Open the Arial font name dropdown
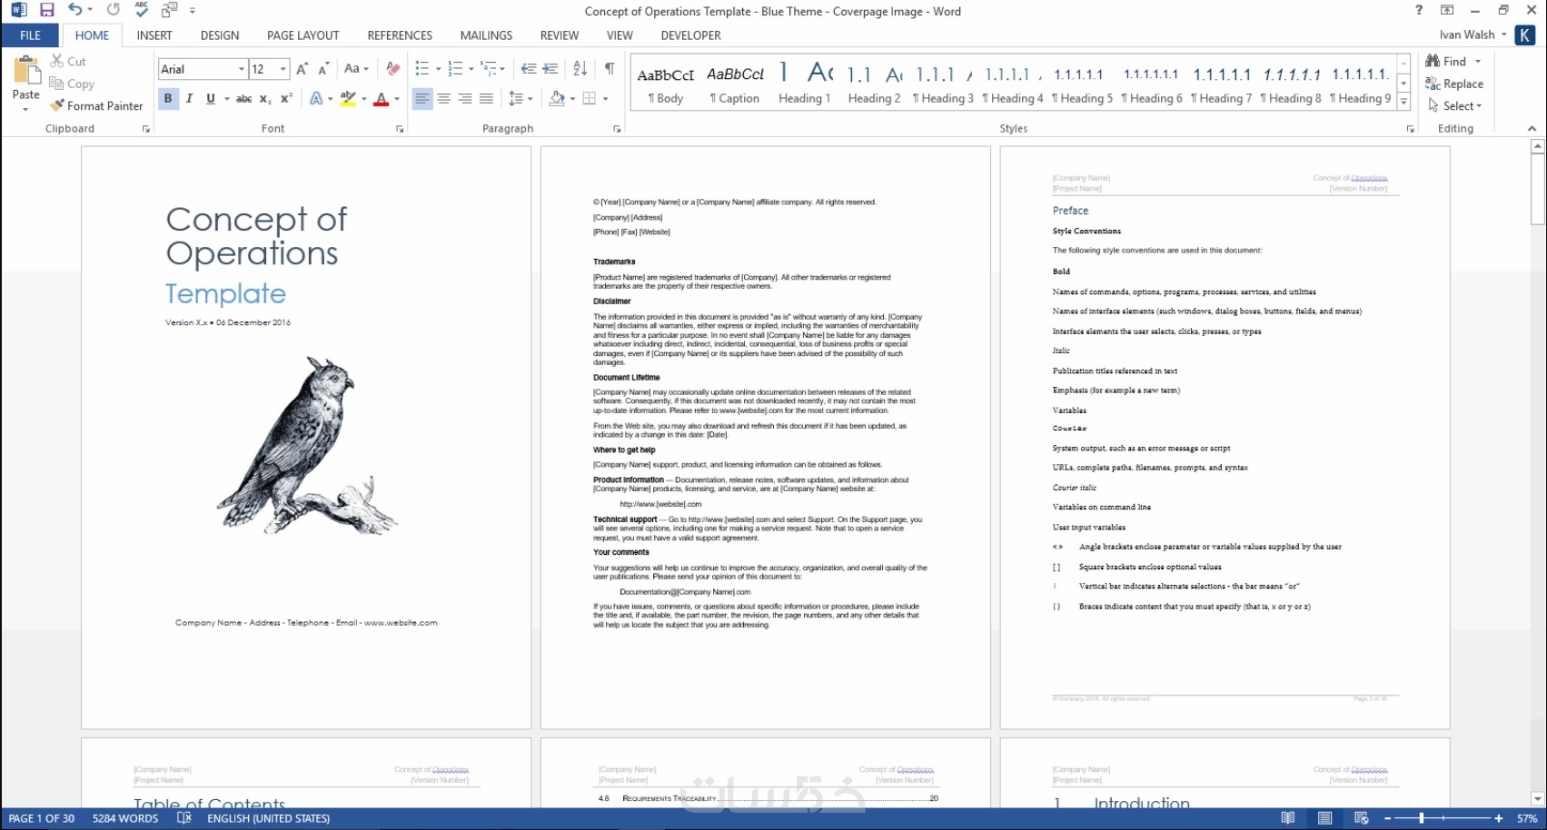The height and width of the screenshot is (830, 1547). pos(242,69)
